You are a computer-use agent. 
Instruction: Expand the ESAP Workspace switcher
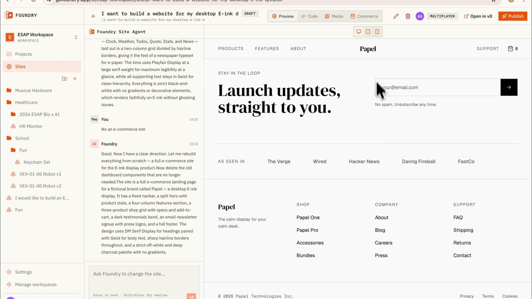[x=42, y=37]
